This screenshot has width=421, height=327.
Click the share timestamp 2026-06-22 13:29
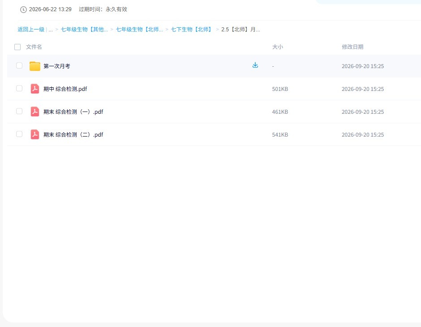[x=50, y=9]
